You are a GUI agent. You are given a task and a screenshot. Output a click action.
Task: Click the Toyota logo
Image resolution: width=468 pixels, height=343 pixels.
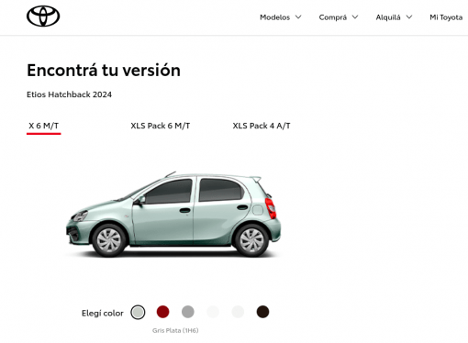point(43,17)
